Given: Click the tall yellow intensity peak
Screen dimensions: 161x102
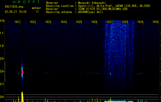Looking at the screenshot, I should (22, 97).
